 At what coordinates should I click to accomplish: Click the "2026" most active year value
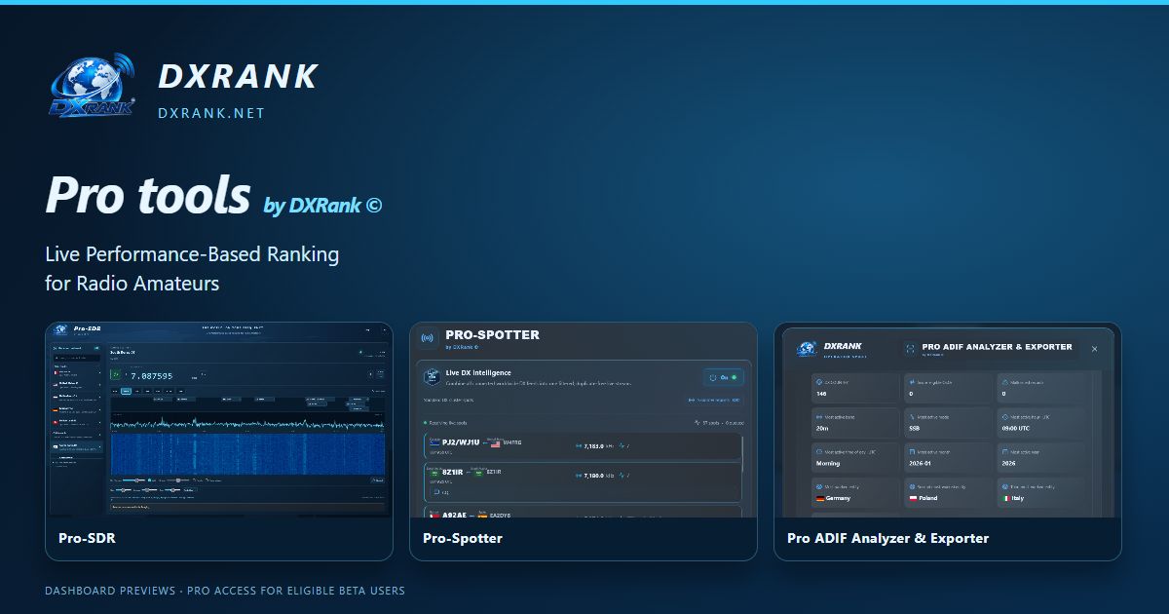[x=1008, y=463]
